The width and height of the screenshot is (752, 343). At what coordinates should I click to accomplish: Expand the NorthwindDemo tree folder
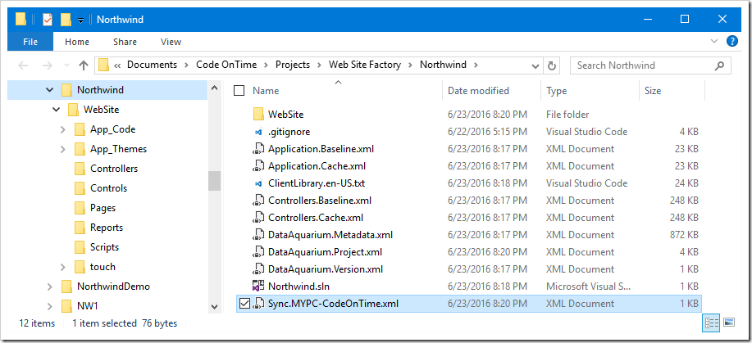click(x=50, y=287)
